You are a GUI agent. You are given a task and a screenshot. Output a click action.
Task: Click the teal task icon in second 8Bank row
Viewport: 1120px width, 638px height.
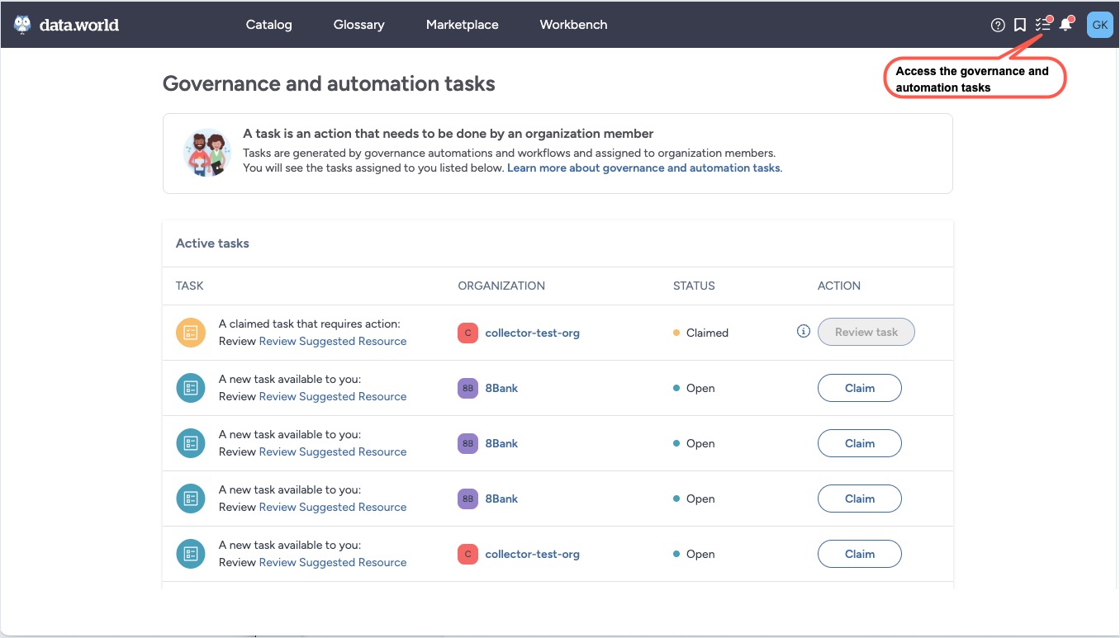tap(191, 443)
